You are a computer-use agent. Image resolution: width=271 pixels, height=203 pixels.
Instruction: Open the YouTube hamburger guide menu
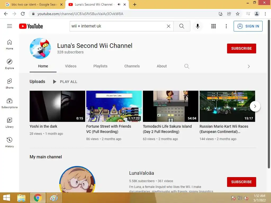(x=10, y=26)
